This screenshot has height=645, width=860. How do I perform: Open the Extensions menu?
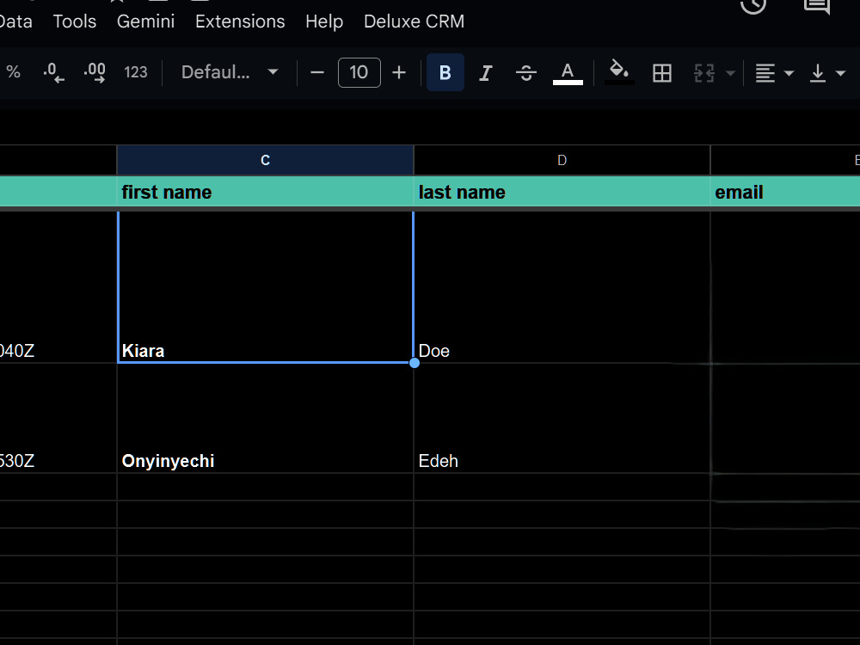[240, 21]
